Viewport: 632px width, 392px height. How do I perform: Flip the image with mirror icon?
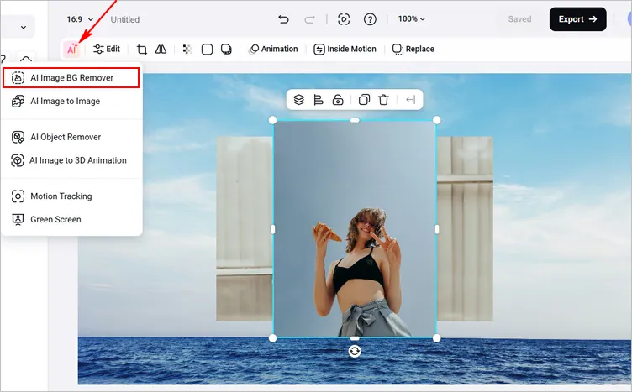coord(161,49)
